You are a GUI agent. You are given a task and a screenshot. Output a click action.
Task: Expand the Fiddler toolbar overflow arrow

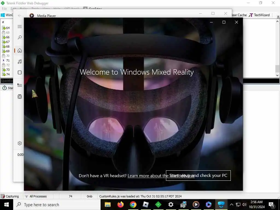click(278, 16)
